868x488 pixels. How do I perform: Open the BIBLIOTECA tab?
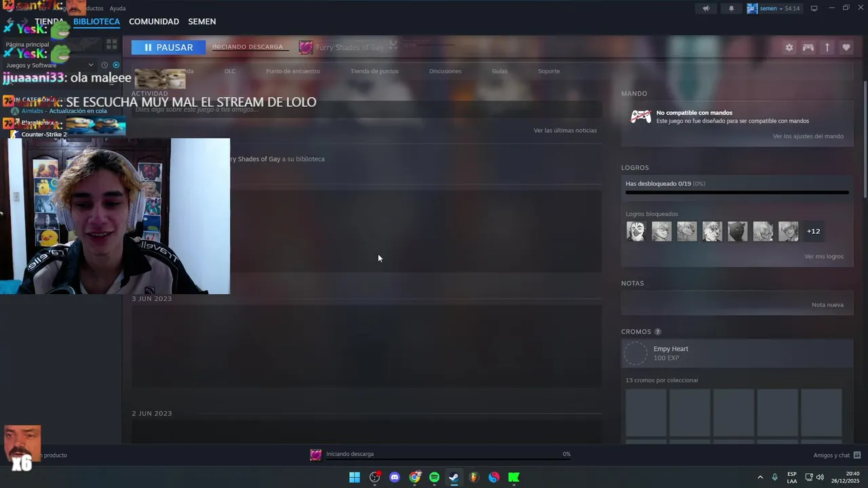pyautogui.click(x=96, y=22)
